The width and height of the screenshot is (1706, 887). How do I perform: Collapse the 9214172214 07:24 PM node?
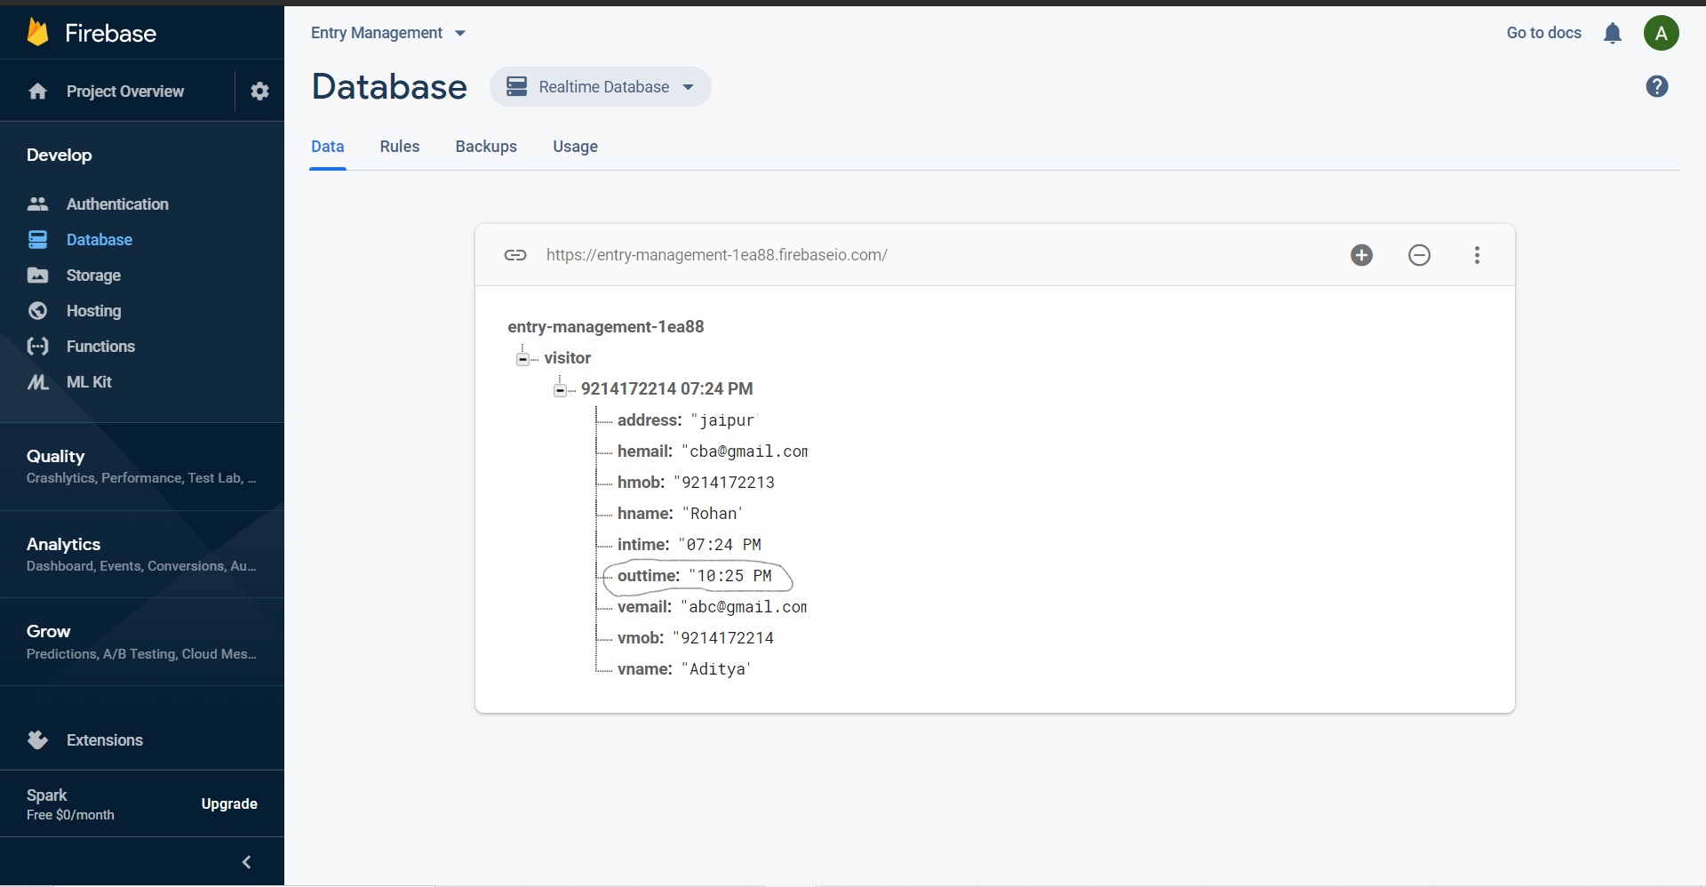click(560, 389)
